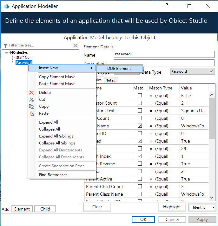This screenshot has height=226, width=218.
Task: Click the funnel filter icon
Action: [5, 46]
